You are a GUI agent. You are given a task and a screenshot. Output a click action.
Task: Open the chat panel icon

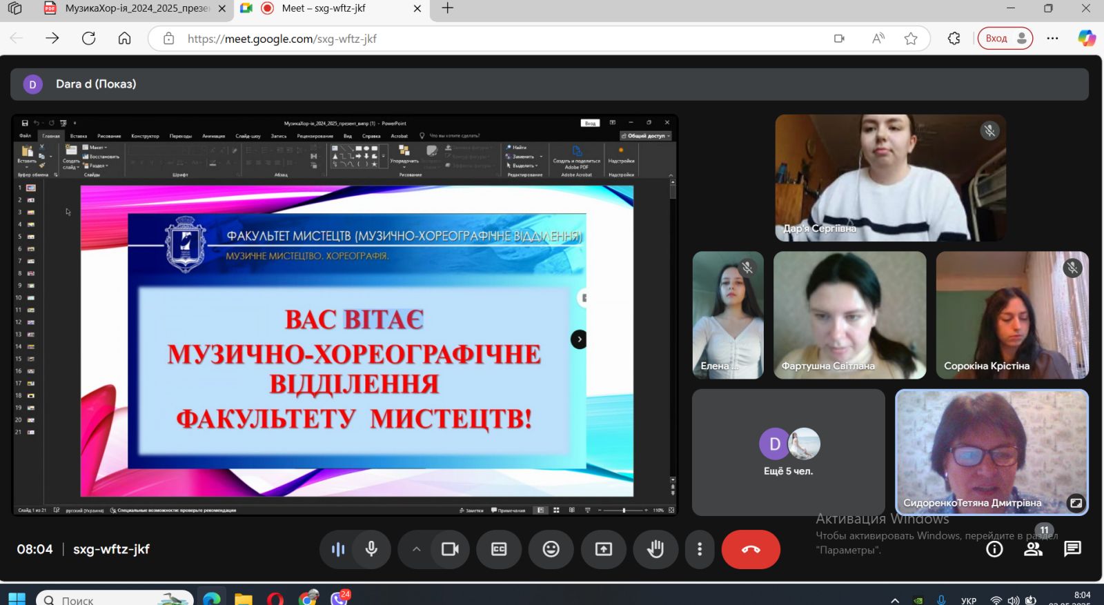[1072, 549]
